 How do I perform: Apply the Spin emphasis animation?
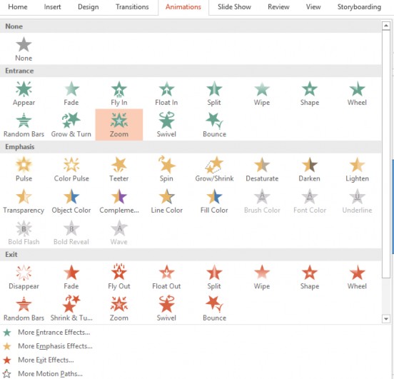[166, 169]
